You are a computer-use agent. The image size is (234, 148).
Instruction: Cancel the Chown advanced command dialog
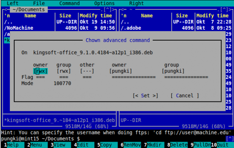185,95
